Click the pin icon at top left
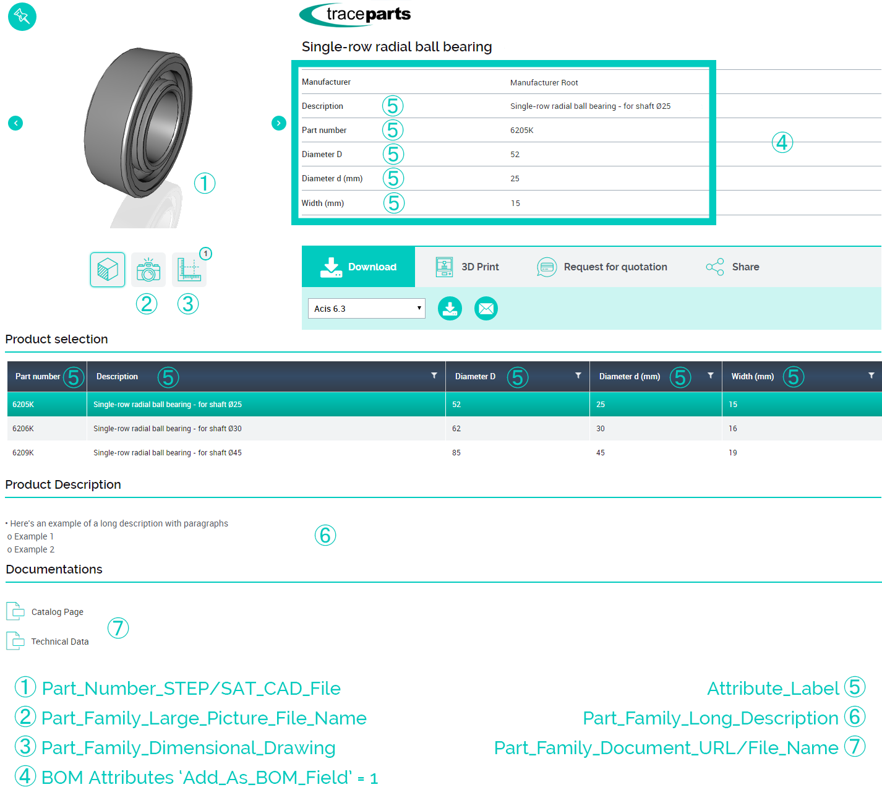The width and height of the screenshot is (882, 795). [x=22, y=16]
